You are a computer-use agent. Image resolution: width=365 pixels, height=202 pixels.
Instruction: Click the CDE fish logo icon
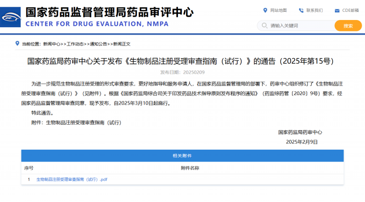[10, 17]
